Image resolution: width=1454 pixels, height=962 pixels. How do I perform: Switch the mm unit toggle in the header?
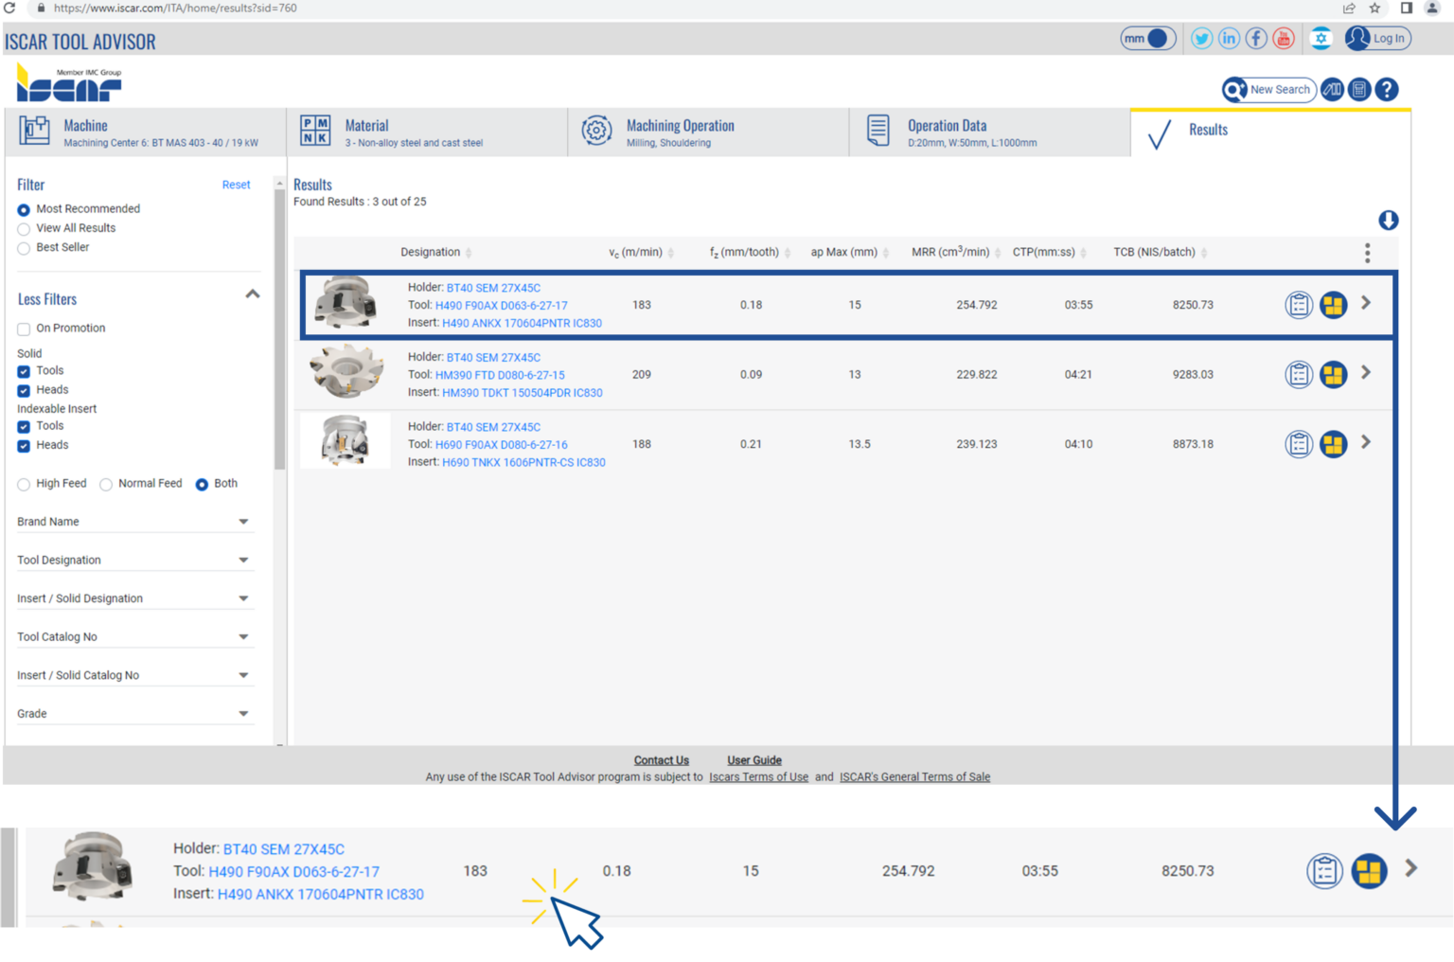1147,38
